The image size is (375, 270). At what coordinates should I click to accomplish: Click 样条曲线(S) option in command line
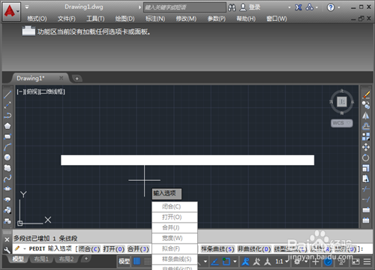point(217,249)
